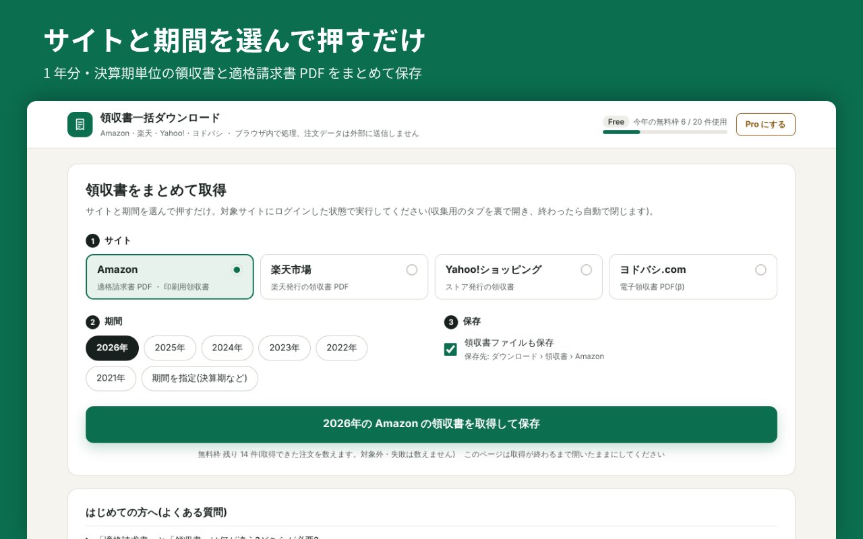Click the はじめての方へ(よくある質問) heading
The width and height of the screenshot is (863, 539).
[156, 512]
